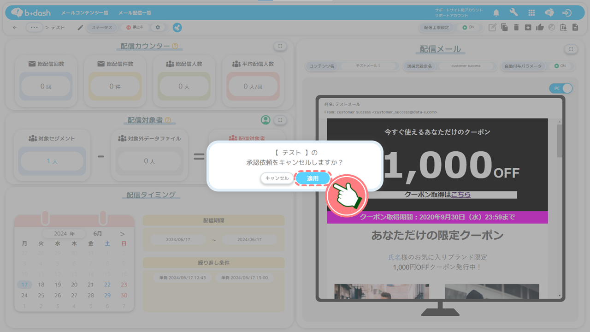Click the 対象外データファイル 0人 value
Viewport: 590px width, 332px height.
(x=149, y=161)
